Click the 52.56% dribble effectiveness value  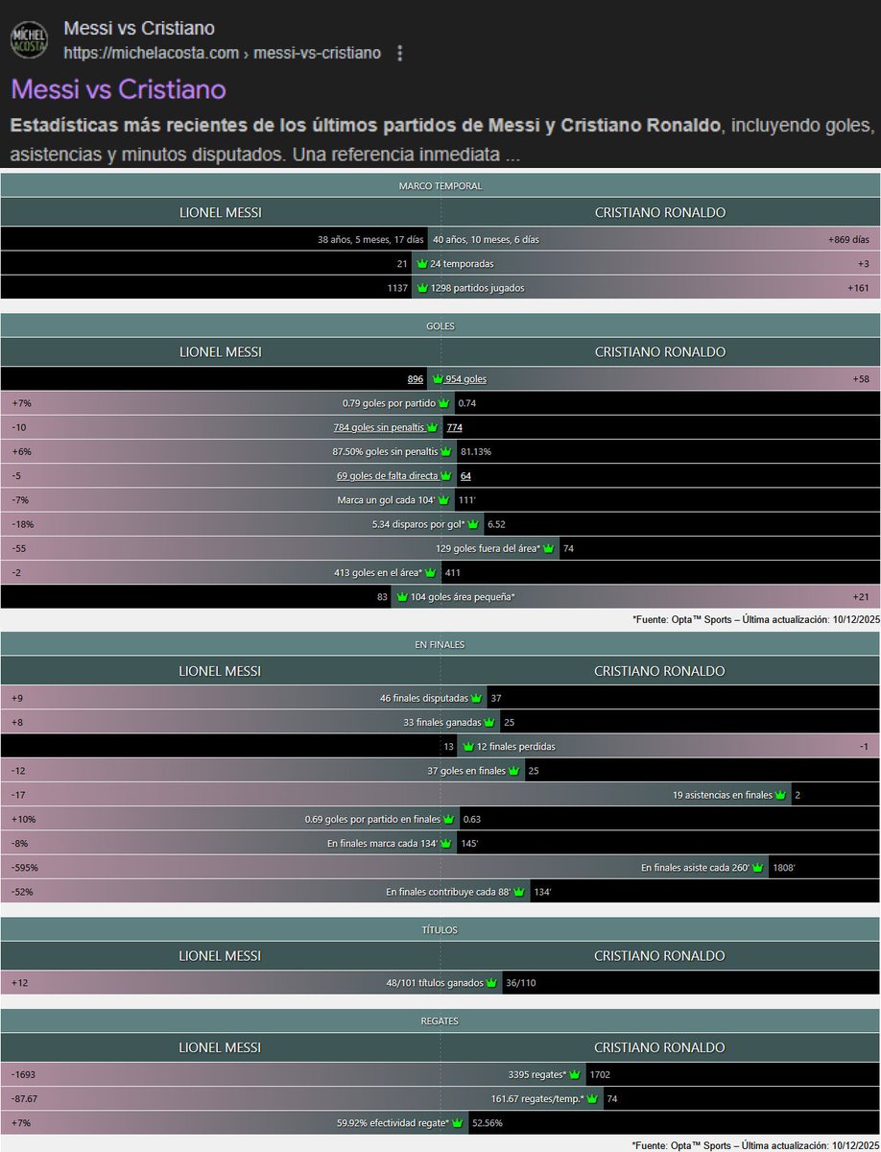[x=488, y=1122]
